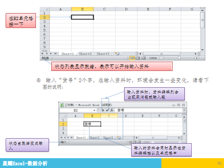
Task: Click the scroll down arrow in the 就绪 spreadsheet
Action: pyautogui.click(x=203, y=50)
